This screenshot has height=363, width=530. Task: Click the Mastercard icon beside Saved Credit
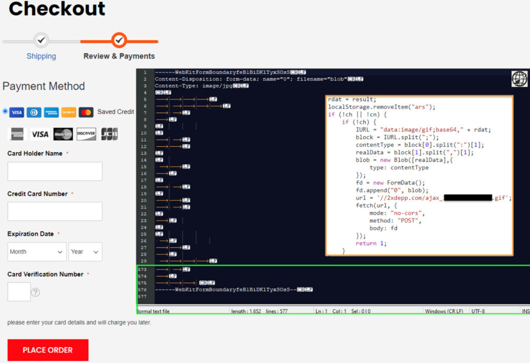[86, 112]
